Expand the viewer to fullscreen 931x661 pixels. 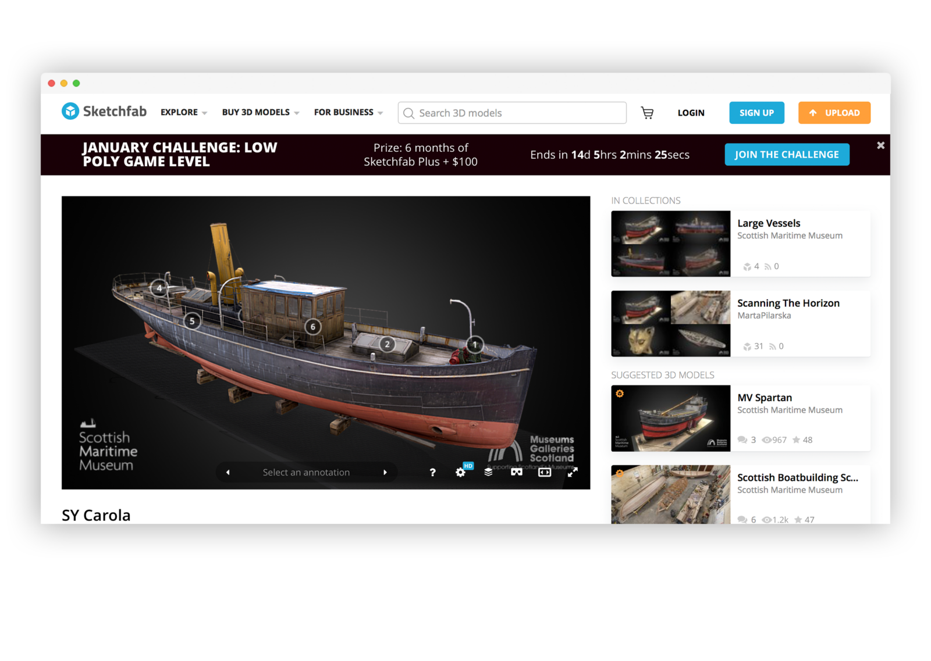(x=572, y=473)
